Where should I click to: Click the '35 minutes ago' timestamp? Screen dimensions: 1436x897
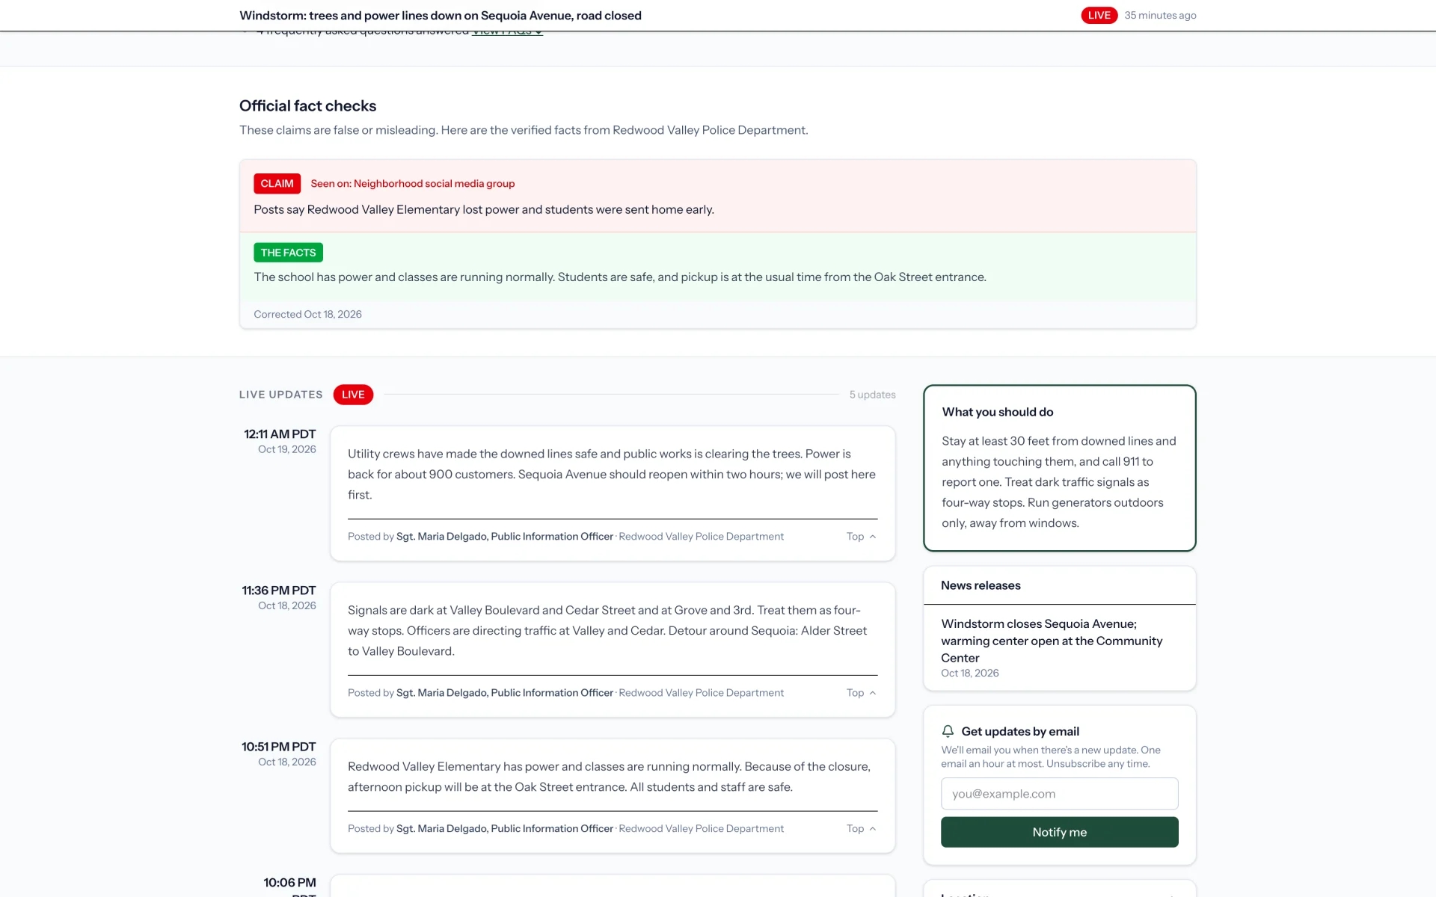point(1160,15)
